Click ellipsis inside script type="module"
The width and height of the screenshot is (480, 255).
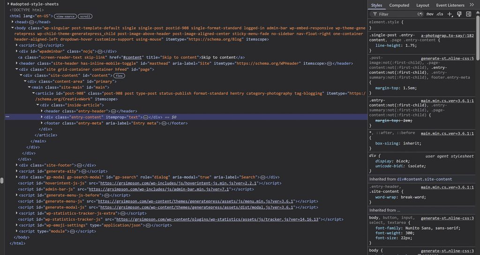pos(72,231)
